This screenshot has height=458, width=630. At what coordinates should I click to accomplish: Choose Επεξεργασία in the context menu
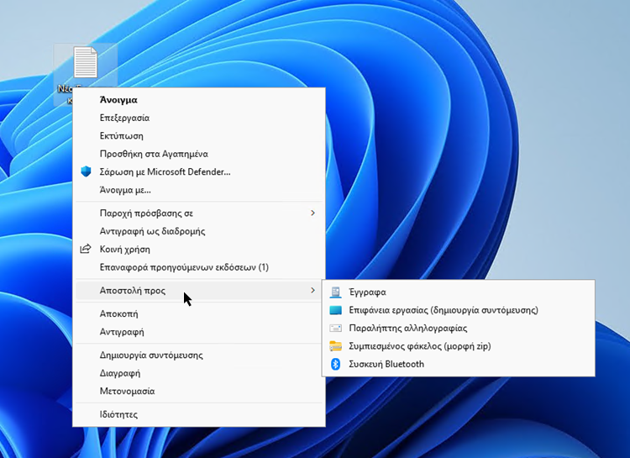point(199,118)
